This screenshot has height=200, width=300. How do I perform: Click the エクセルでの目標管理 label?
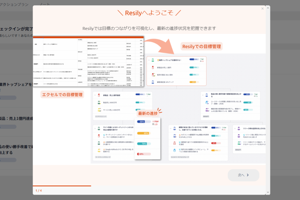(62, 95)
